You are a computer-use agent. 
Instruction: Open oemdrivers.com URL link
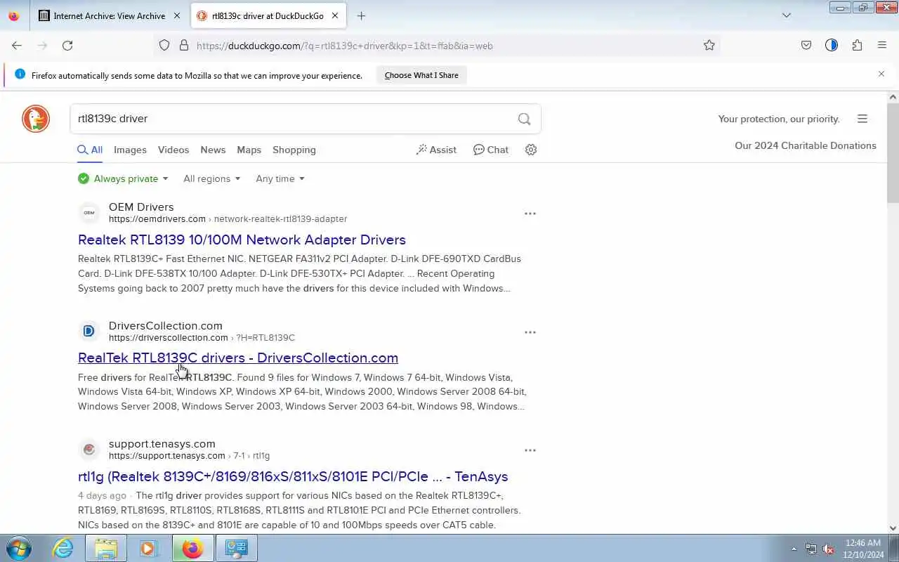pos(228,218)
